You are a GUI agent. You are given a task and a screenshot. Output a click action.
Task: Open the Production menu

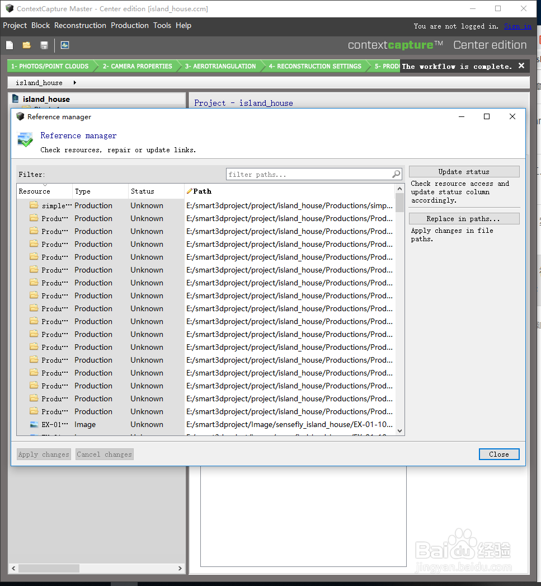click(130, 25)
